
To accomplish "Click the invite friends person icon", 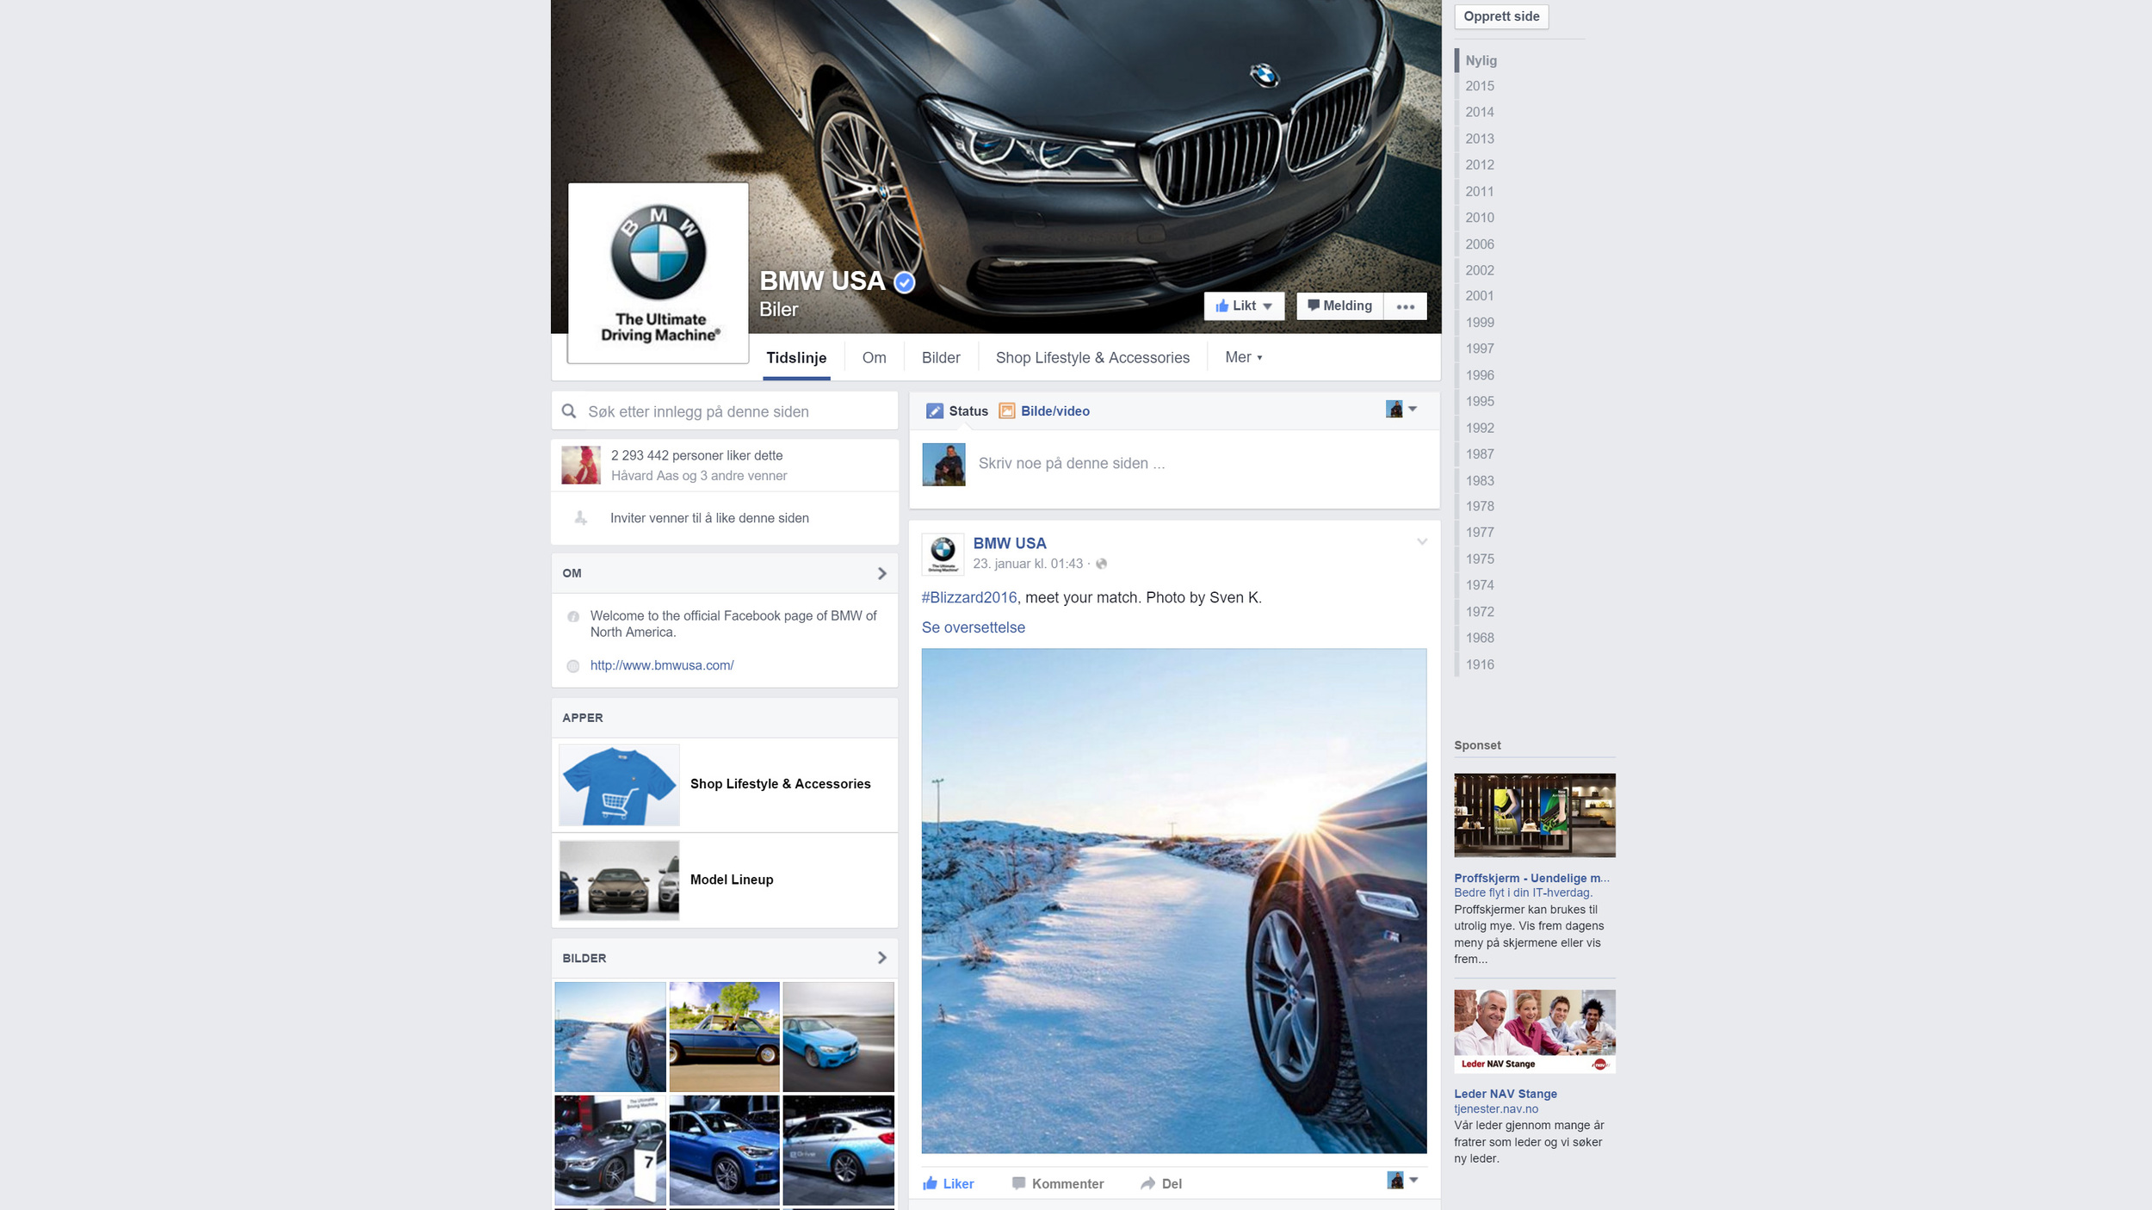I will coord(581,518).
